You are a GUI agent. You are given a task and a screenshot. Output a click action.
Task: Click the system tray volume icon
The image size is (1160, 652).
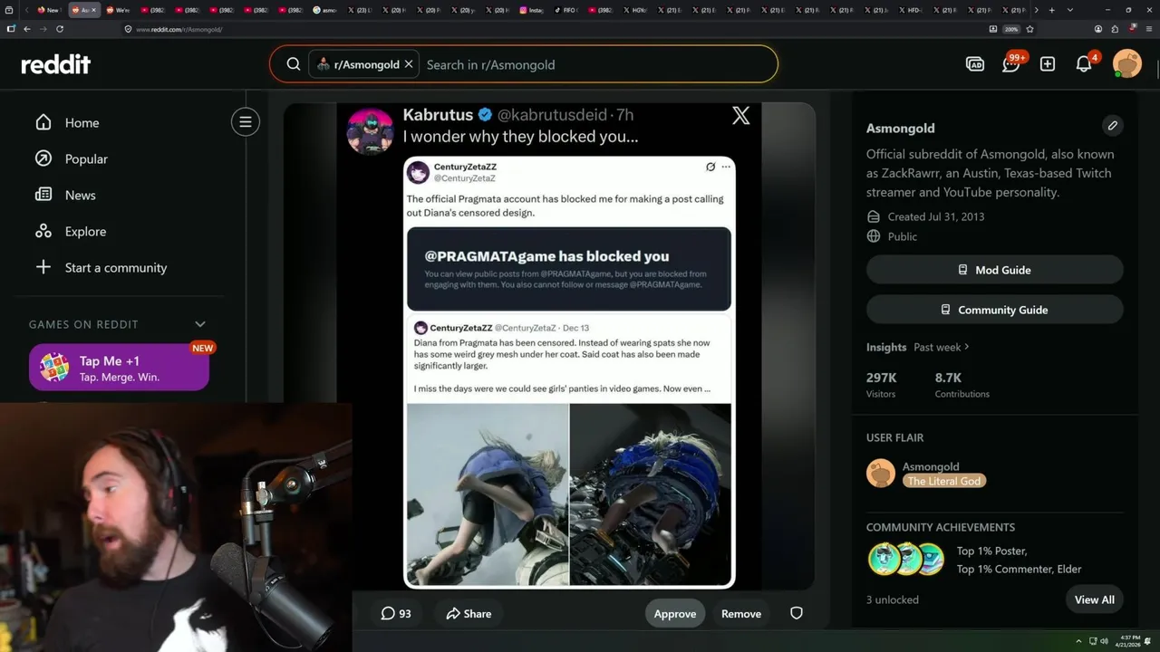[1104, 641]
